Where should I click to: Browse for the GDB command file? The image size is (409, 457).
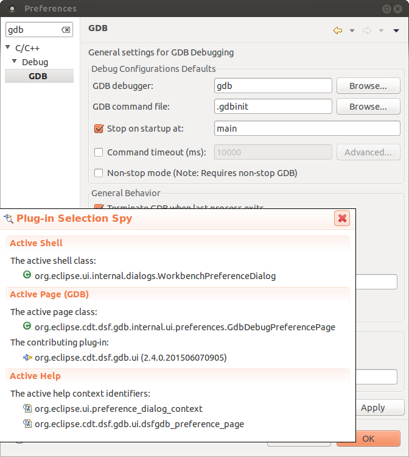368,107
